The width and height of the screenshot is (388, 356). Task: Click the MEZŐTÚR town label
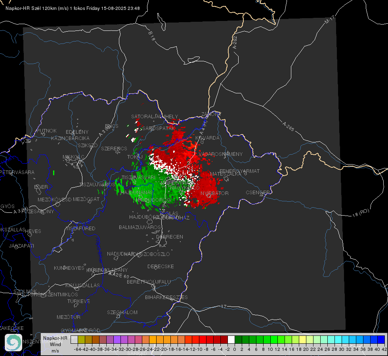click(69, 317)
